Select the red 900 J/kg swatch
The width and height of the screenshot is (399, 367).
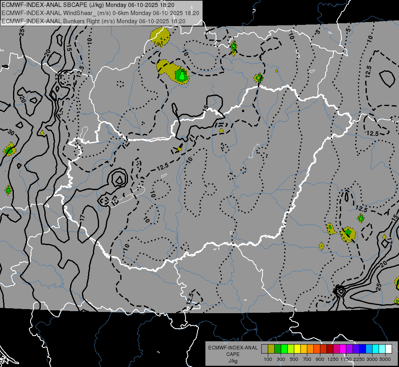click(x=324, y=349)
